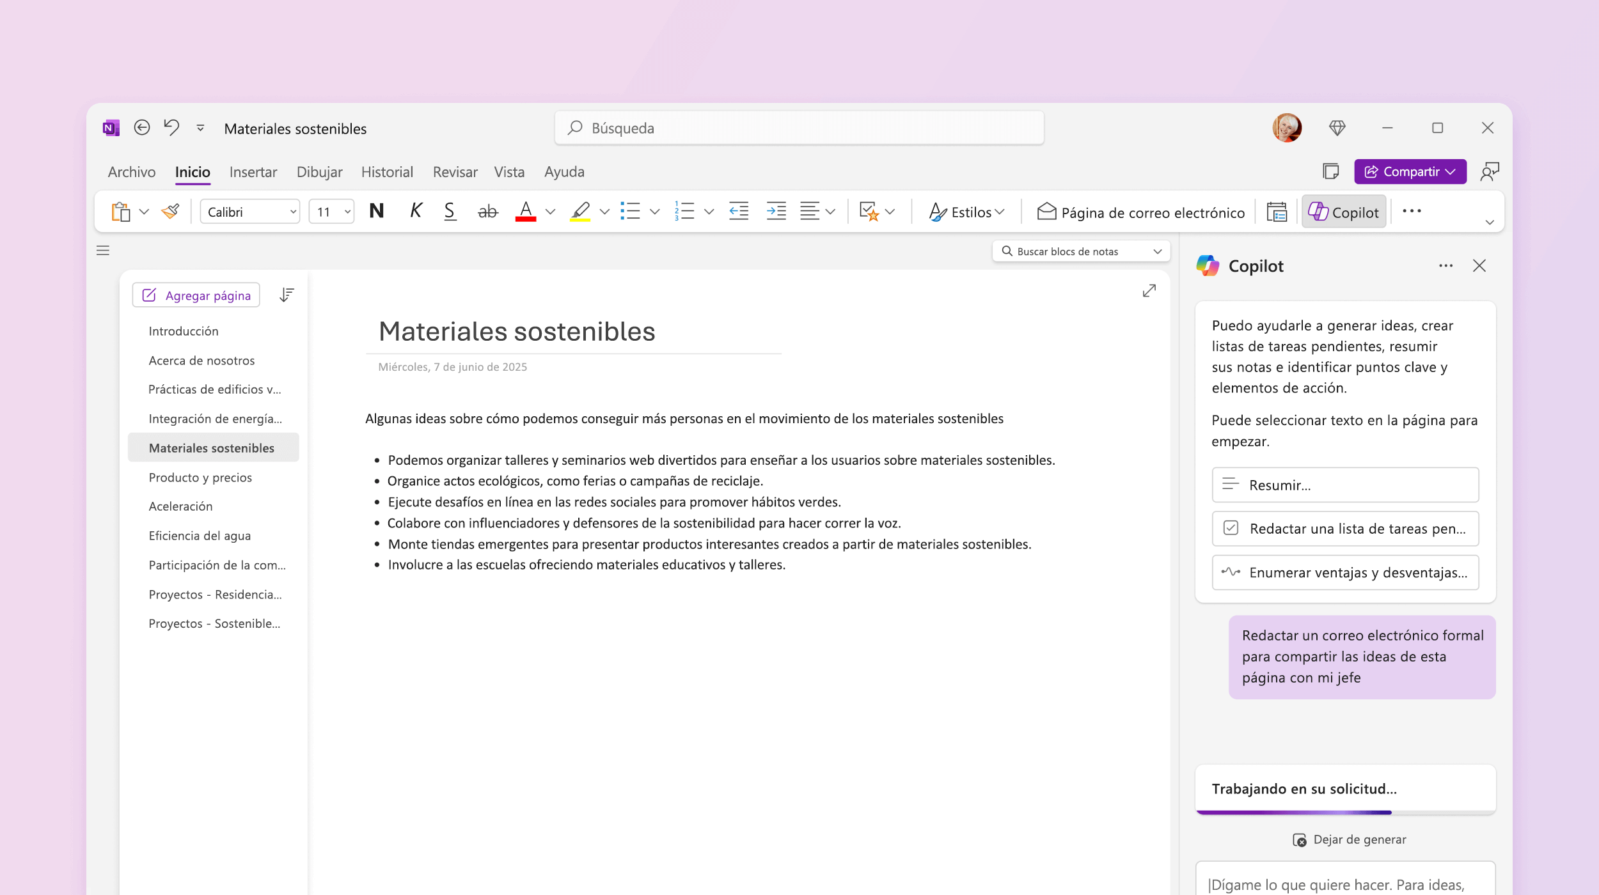Click the sort pages icon

click(287, 295)
